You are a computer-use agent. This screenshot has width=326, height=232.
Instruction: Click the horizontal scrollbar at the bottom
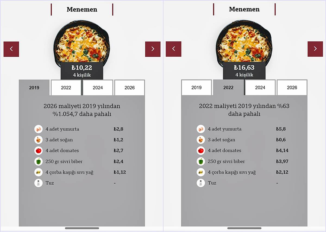pyautogui.click(x=81, y=229)
